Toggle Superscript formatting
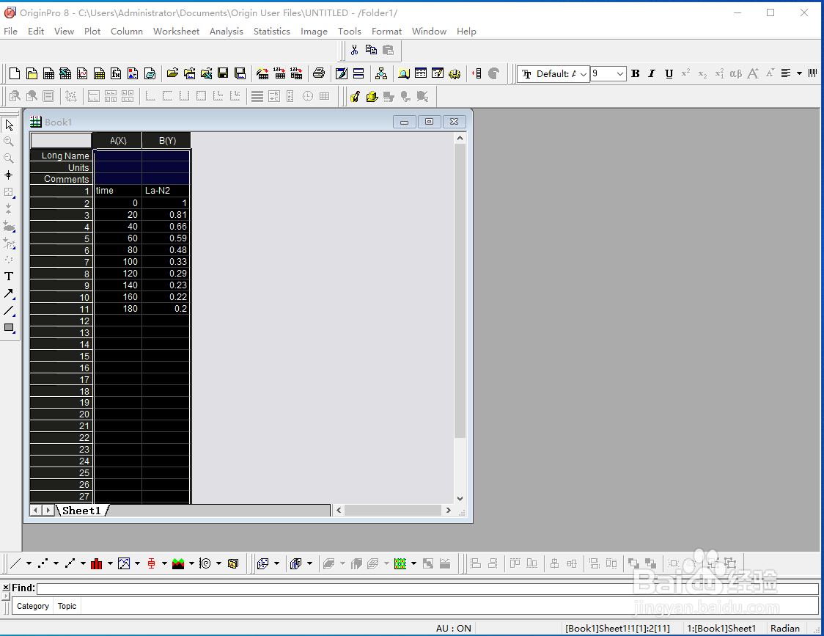 (x=685, y=73)
